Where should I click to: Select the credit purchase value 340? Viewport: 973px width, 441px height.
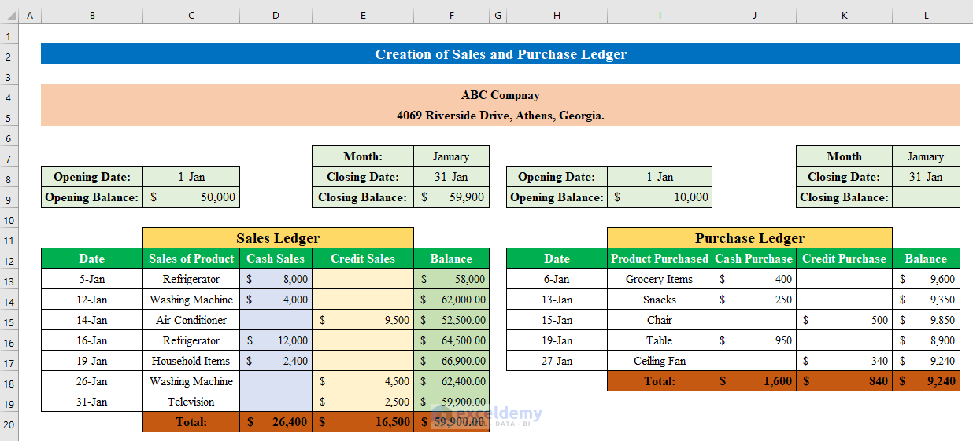point(845,361)
